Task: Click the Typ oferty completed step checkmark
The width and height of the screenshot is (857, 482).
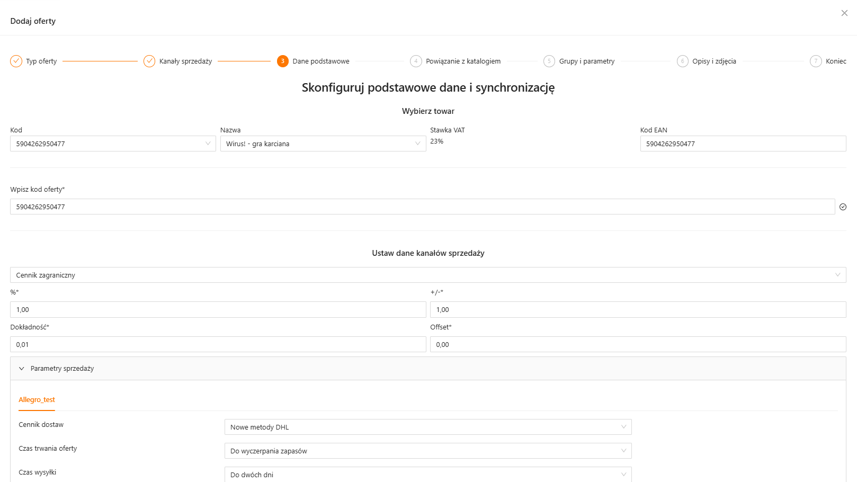Action: pyautogui.click(x=16, y=61)
